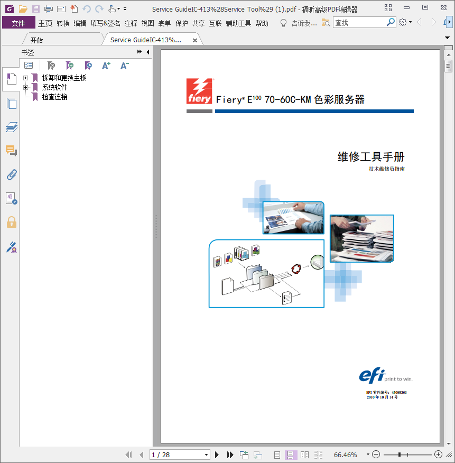The width and height of the screenshot is (455, 463).
Task: Focus the 查找 search field
Action: [360, 22]
